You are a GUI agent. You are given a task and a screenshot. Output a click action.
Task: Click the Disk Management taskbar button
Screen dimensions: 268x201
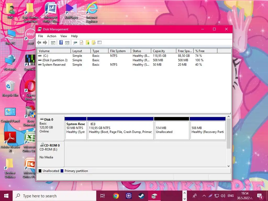(154, 196)
